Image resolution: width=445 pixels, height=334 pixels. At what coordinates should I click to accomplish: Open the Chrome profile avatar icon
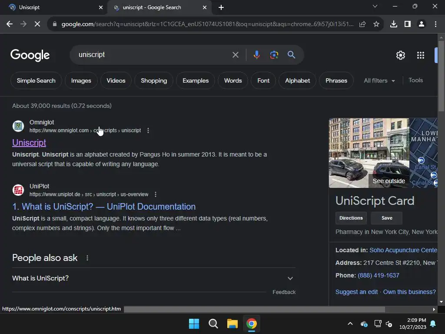point(422,24)
